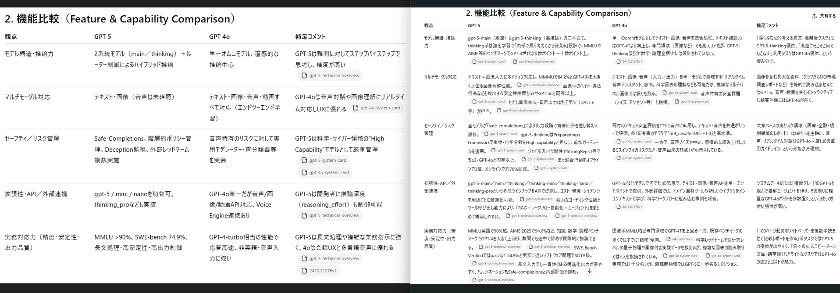
Task: Open gpt-5-system-card chip after 約70%削減。
Action: pos(550,168)
